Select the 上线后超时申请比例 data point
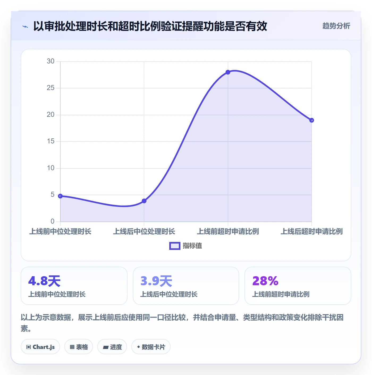Viewport: 372px width, 375px height. 312,120
